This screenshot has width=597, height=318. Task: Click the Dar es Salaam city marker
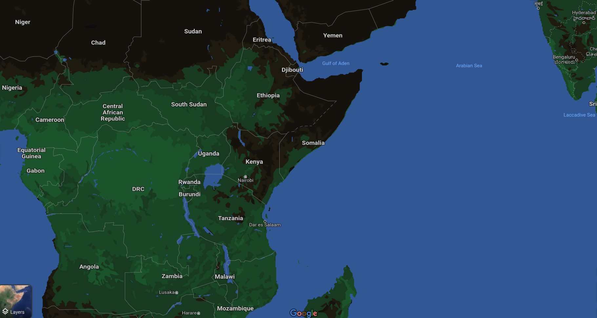click(x=265, y=221)
